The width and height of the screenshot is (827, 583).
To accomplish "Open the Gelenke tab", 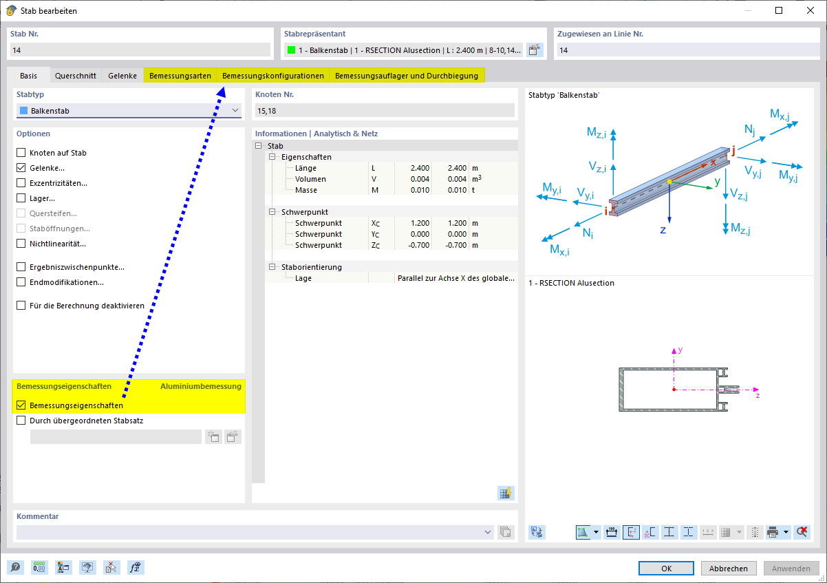I will pos(122,76).
